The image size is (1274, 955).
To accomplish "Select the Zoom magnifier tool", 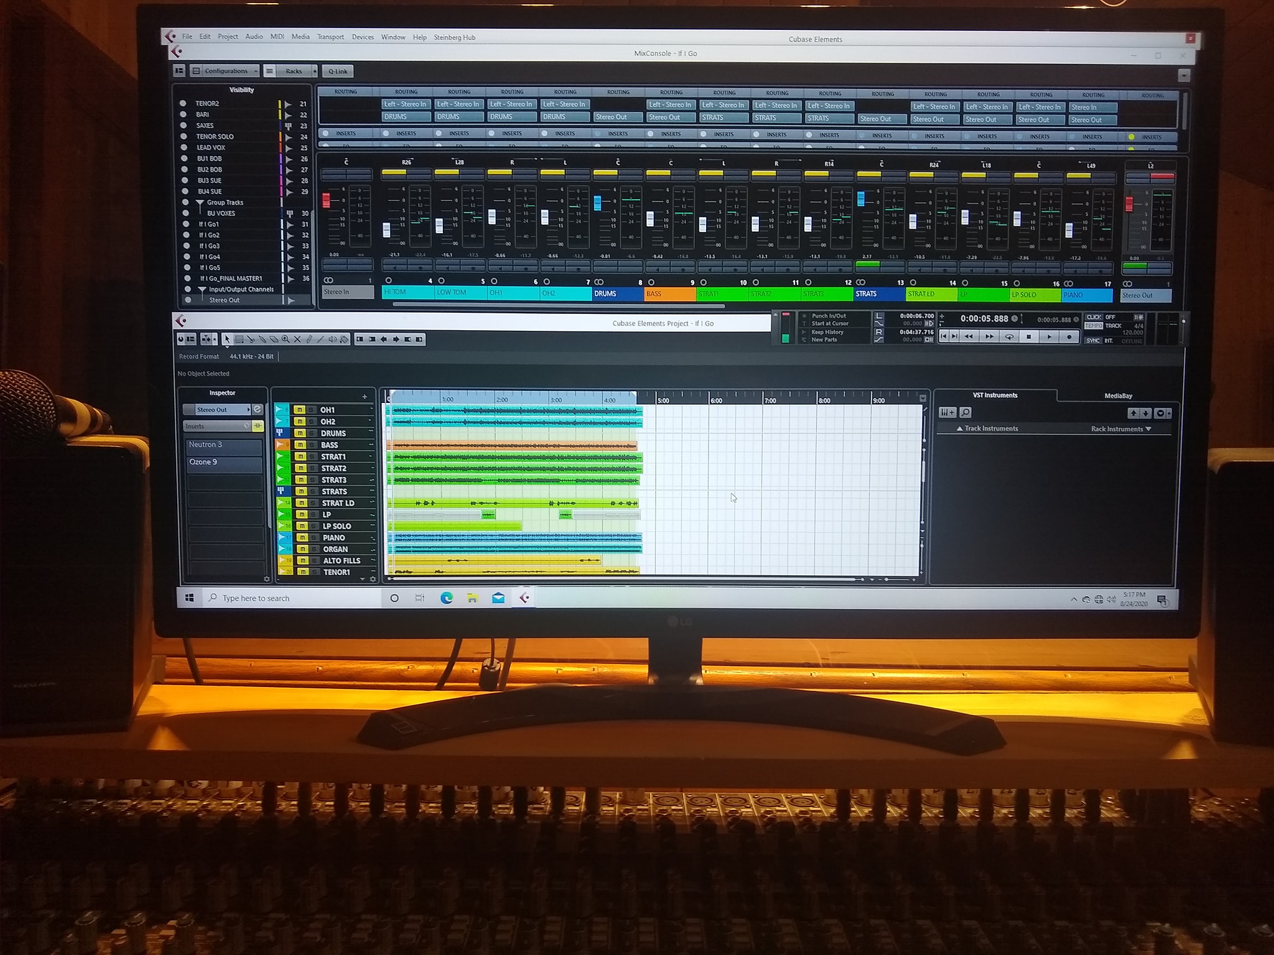I will [286, 339].
